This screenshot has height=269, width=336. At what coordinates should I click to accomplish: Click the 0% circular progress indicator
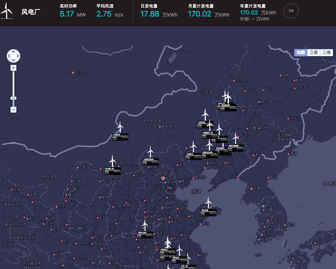[291, 11]
